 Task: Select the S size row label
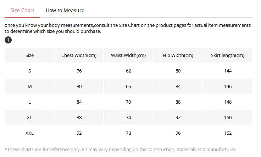tap(30, 71)
